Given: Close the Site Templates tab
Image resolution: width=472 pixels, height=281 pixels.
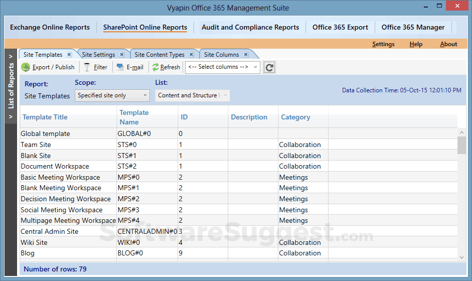Looking at the screenshot, I should 69,55.
